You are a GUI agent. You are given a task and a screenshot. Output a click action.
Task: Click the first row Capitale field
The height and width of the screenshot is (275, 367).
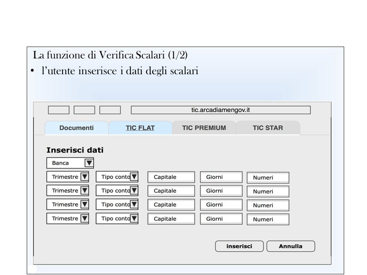tap(171, 177)
